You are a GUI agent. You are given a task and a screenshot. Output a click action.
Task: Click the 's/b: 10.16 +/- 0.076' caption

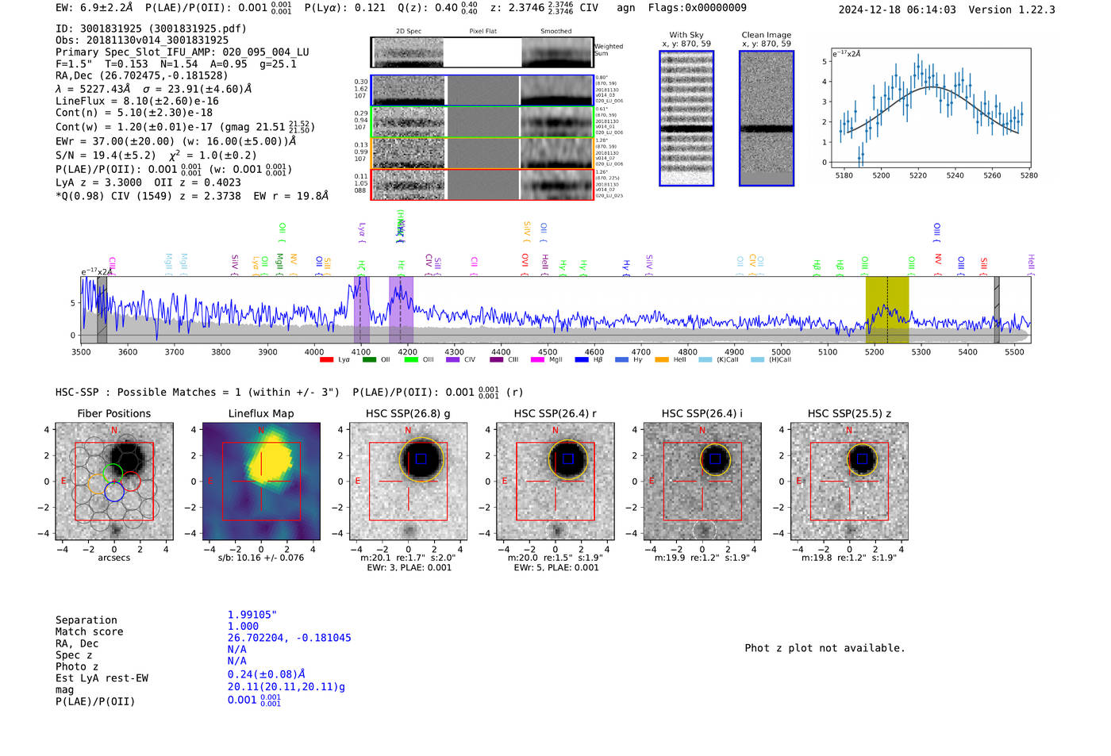[x=261, y=558]
